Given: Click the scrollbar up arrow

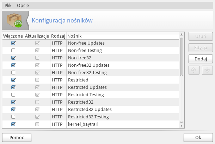Looking at the screenshot, I should (x=182, y=35).
